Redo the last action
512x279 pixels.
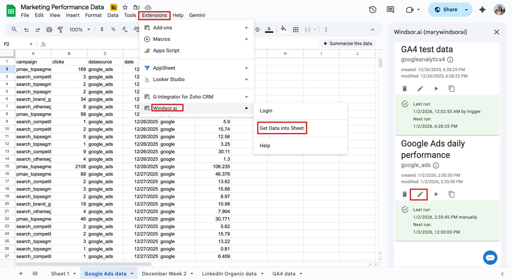click(38, 29)
